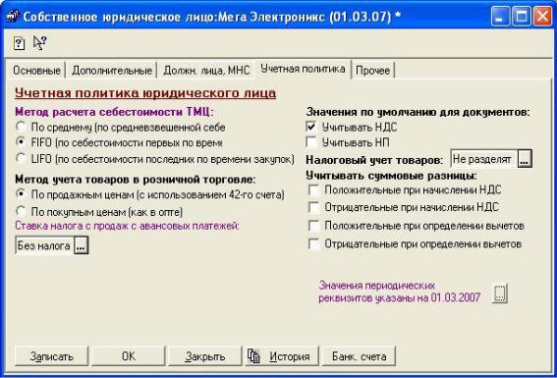Click the 'Без налога' tax rate field

click(44, 245)
